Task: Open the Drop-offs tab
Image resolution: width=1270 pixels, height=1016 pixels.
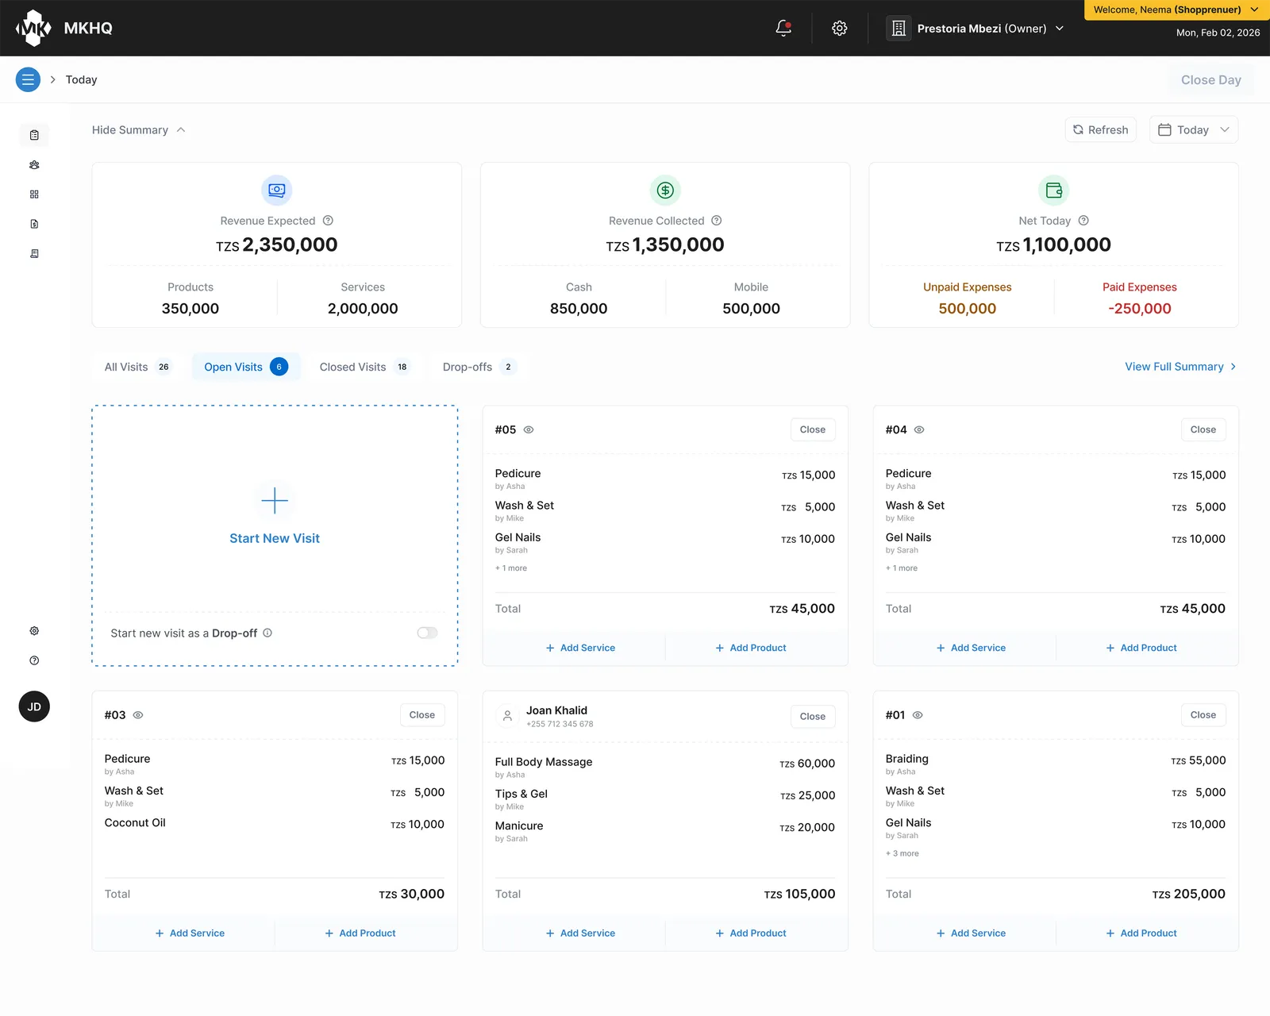Action: [x=479, y=367]
